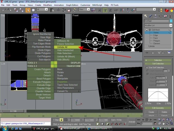Screen dimensions: 174x131
Task: Open the Hierarchy tab in command panel
Action: point(155,16)
